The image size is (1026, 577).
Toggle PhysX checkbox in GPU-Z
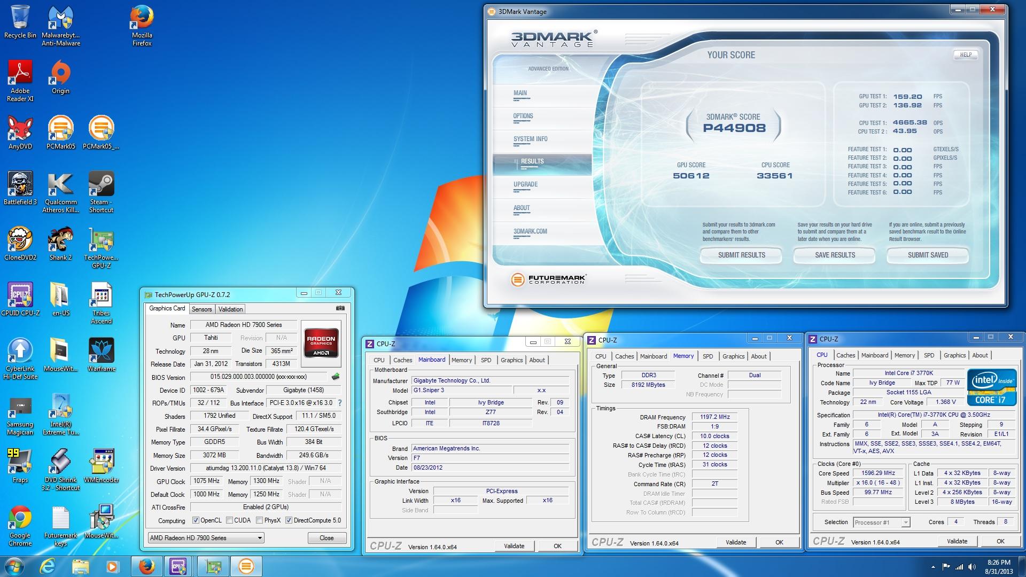tap(259, 520)
